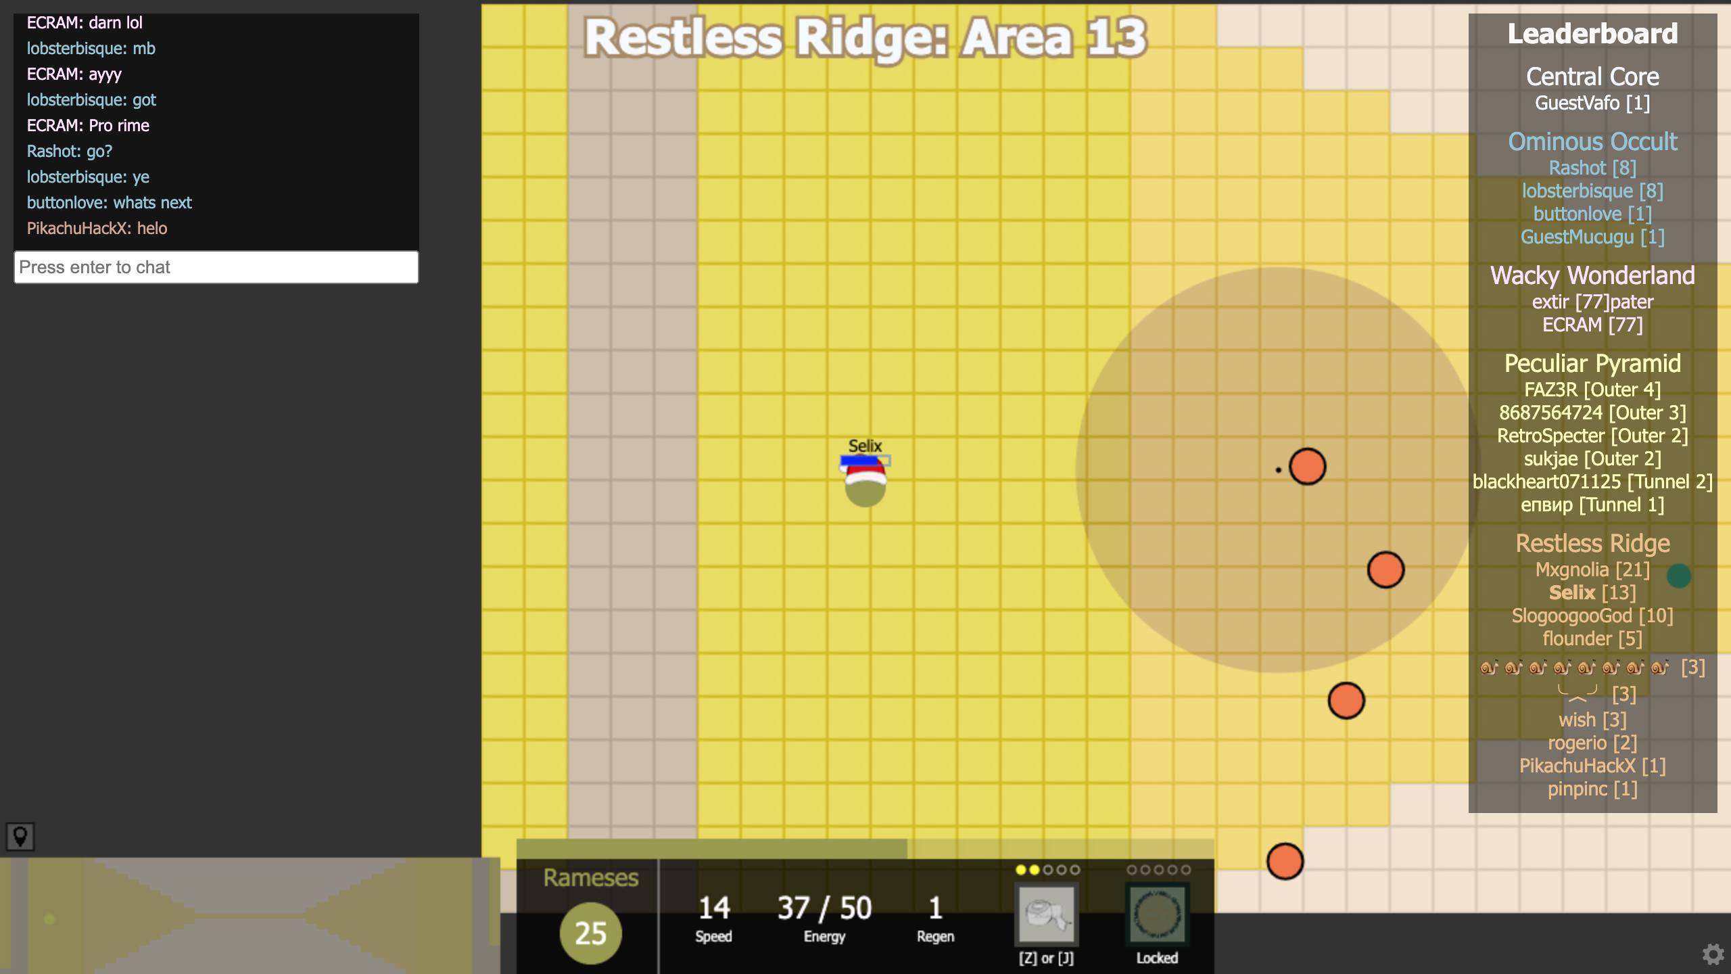Viewport: 1731px width, 974px height.
Task: Click Mxgnolia entry on Restless Ridge leaderboard
Action: [x=1592, y=568]
